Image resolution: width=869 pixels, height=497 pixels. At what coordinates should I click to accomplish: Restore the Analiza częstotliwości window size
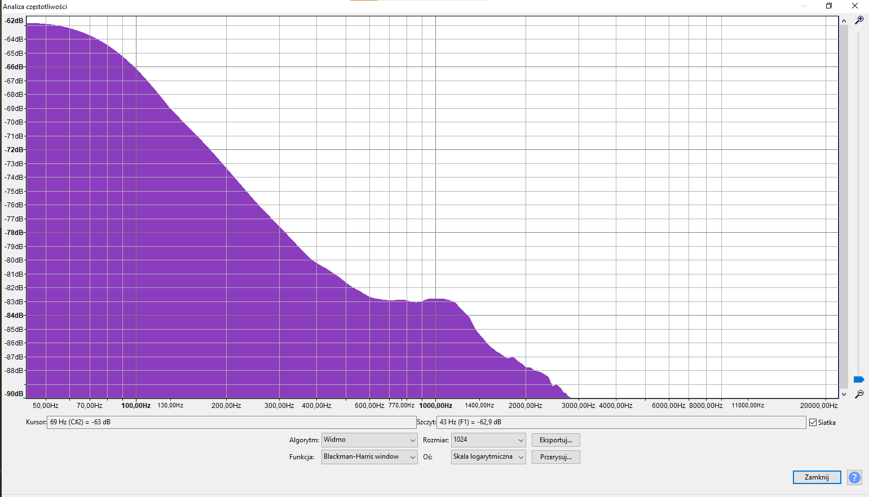(828, 6)
